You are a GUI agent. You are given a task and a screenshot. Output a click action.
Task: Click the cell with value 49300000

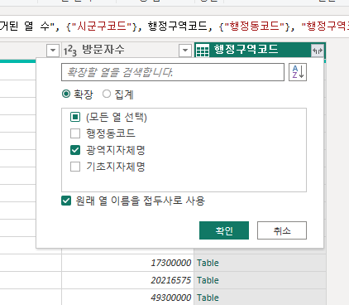pos(128,298)
